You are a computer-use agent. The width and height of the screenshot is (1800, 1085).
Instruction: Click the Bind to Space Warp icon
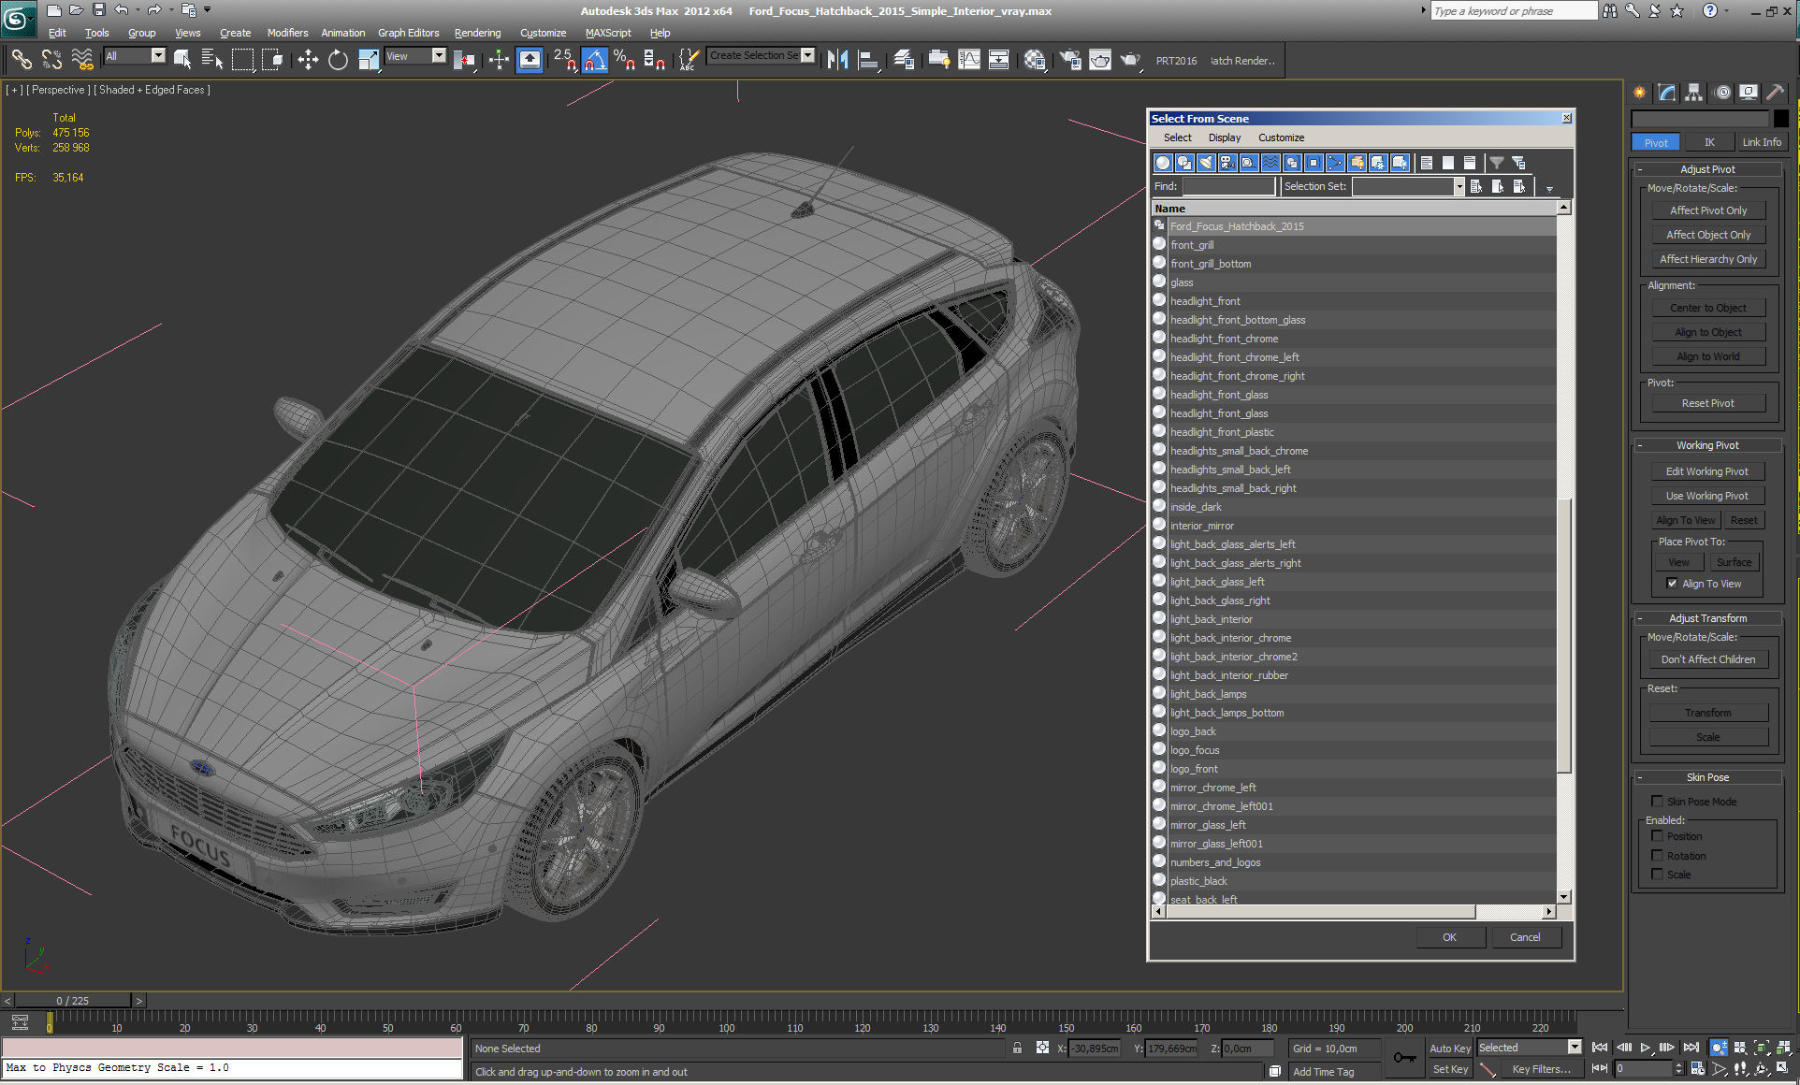tap(82, 60)
